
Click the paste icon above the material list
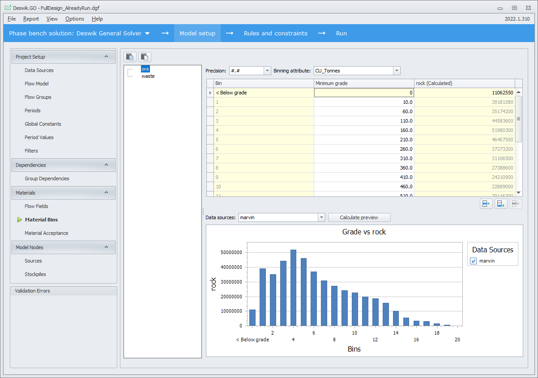(x=145, y=57)
